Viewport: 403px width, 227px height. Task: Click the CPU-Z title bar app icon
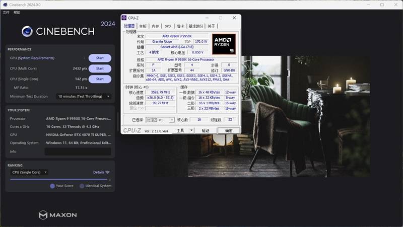click(x=124, y=18)
